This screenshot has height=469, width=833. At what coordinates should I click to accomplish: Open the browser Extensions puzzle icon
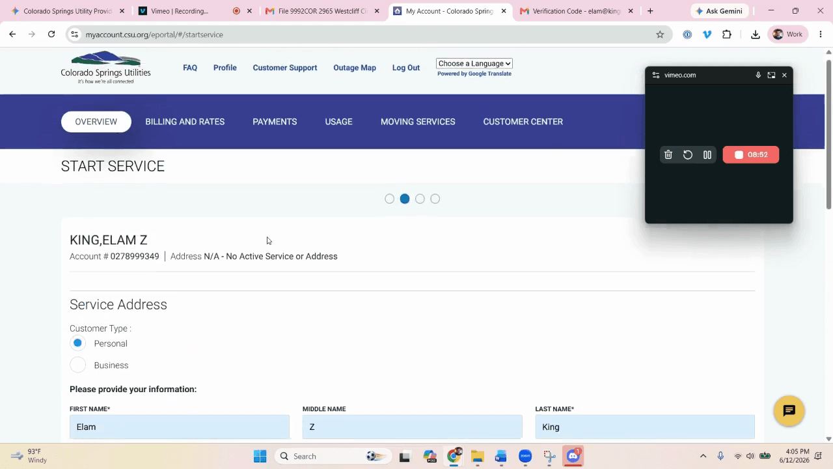click(x=727, y=35)
